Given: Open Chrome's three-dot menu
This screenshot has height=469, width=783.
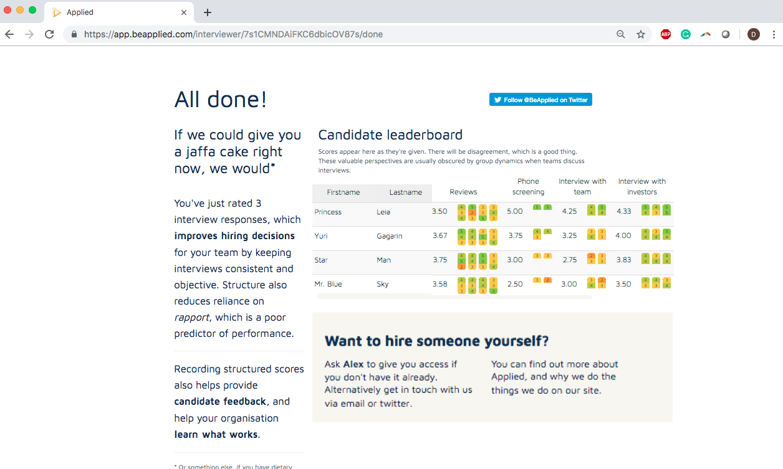Looking at the screenshot, I should click(x=774, y=35).
